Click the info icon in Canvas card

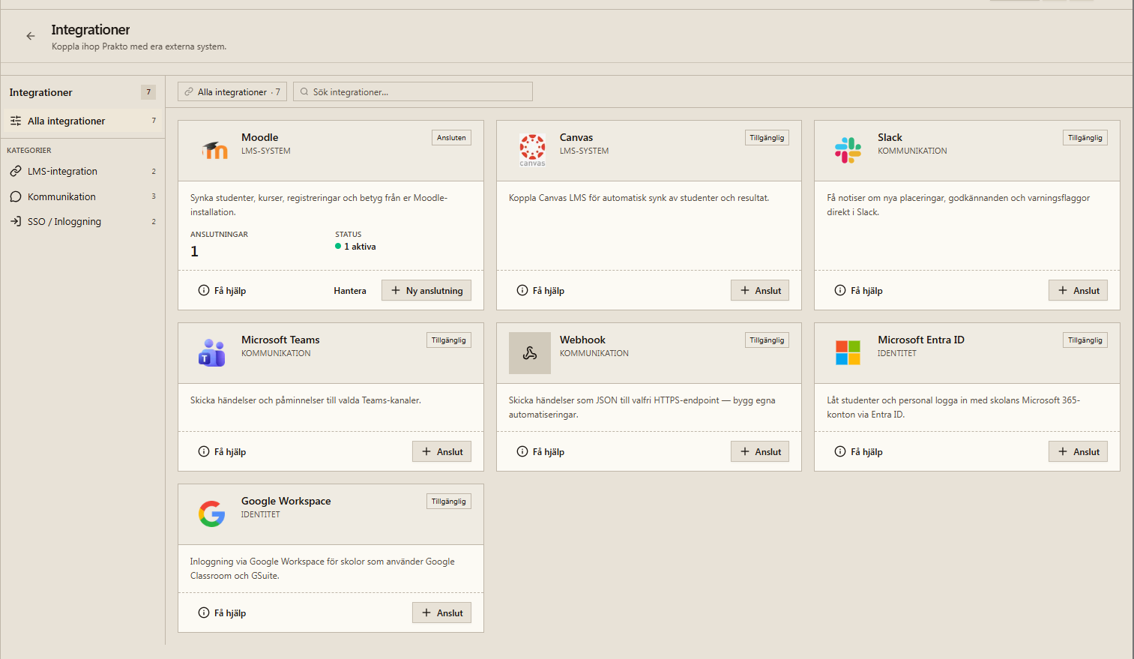coord(522,290)
